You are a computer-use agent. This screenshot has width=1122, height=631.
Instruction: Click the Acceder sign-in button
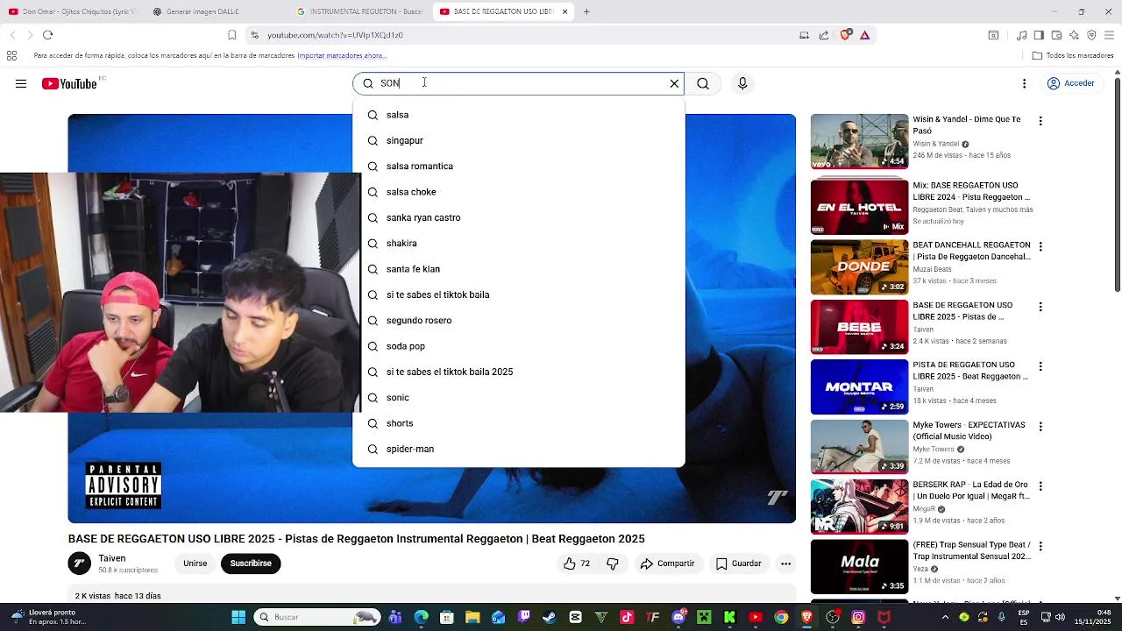pyautogui.click(x=1070, y=83)
